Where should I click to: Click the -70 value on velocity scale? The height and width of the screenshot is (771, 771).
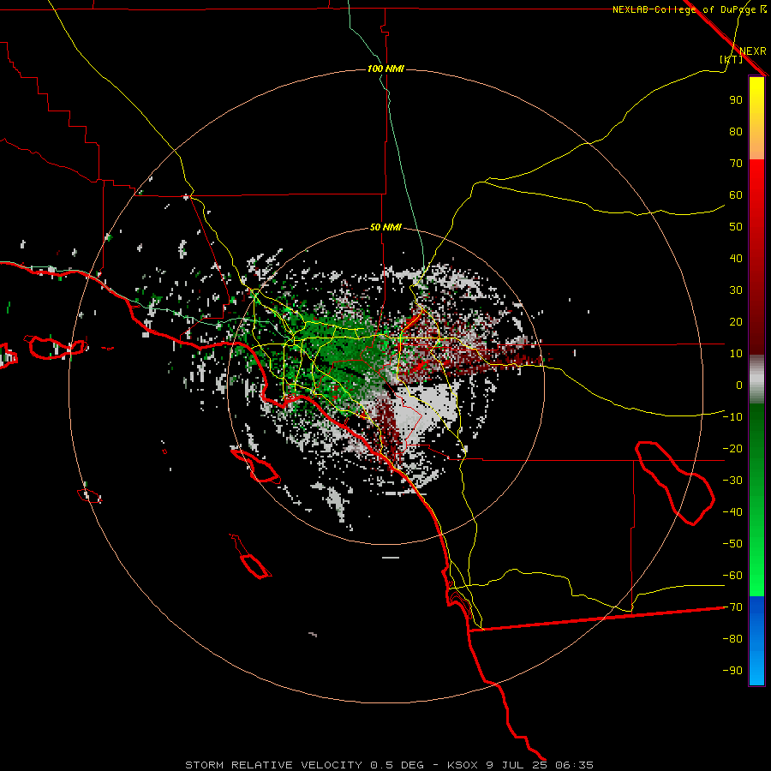point(732,607)
